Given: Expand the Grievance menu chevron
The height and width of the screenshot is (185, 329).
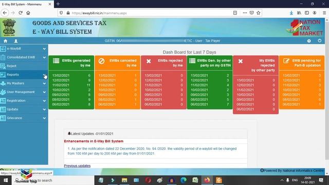Looking at the screenshot, I should 44,118.
